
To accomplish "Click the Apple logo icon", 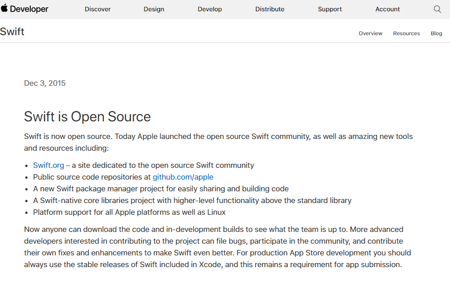I will pyautogui.click(x=5, y=9).
